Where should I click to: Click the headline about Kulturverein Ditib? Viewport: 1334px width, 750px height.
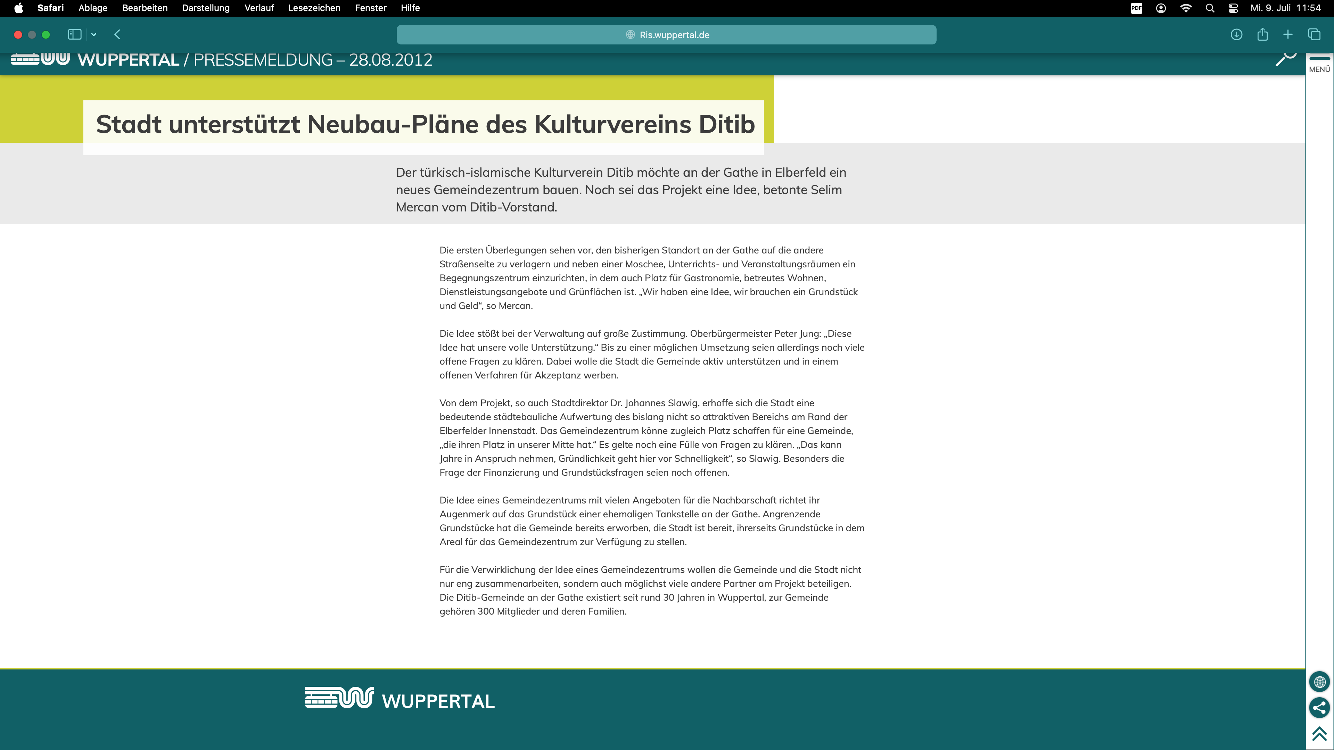click(x=425, y=124)
